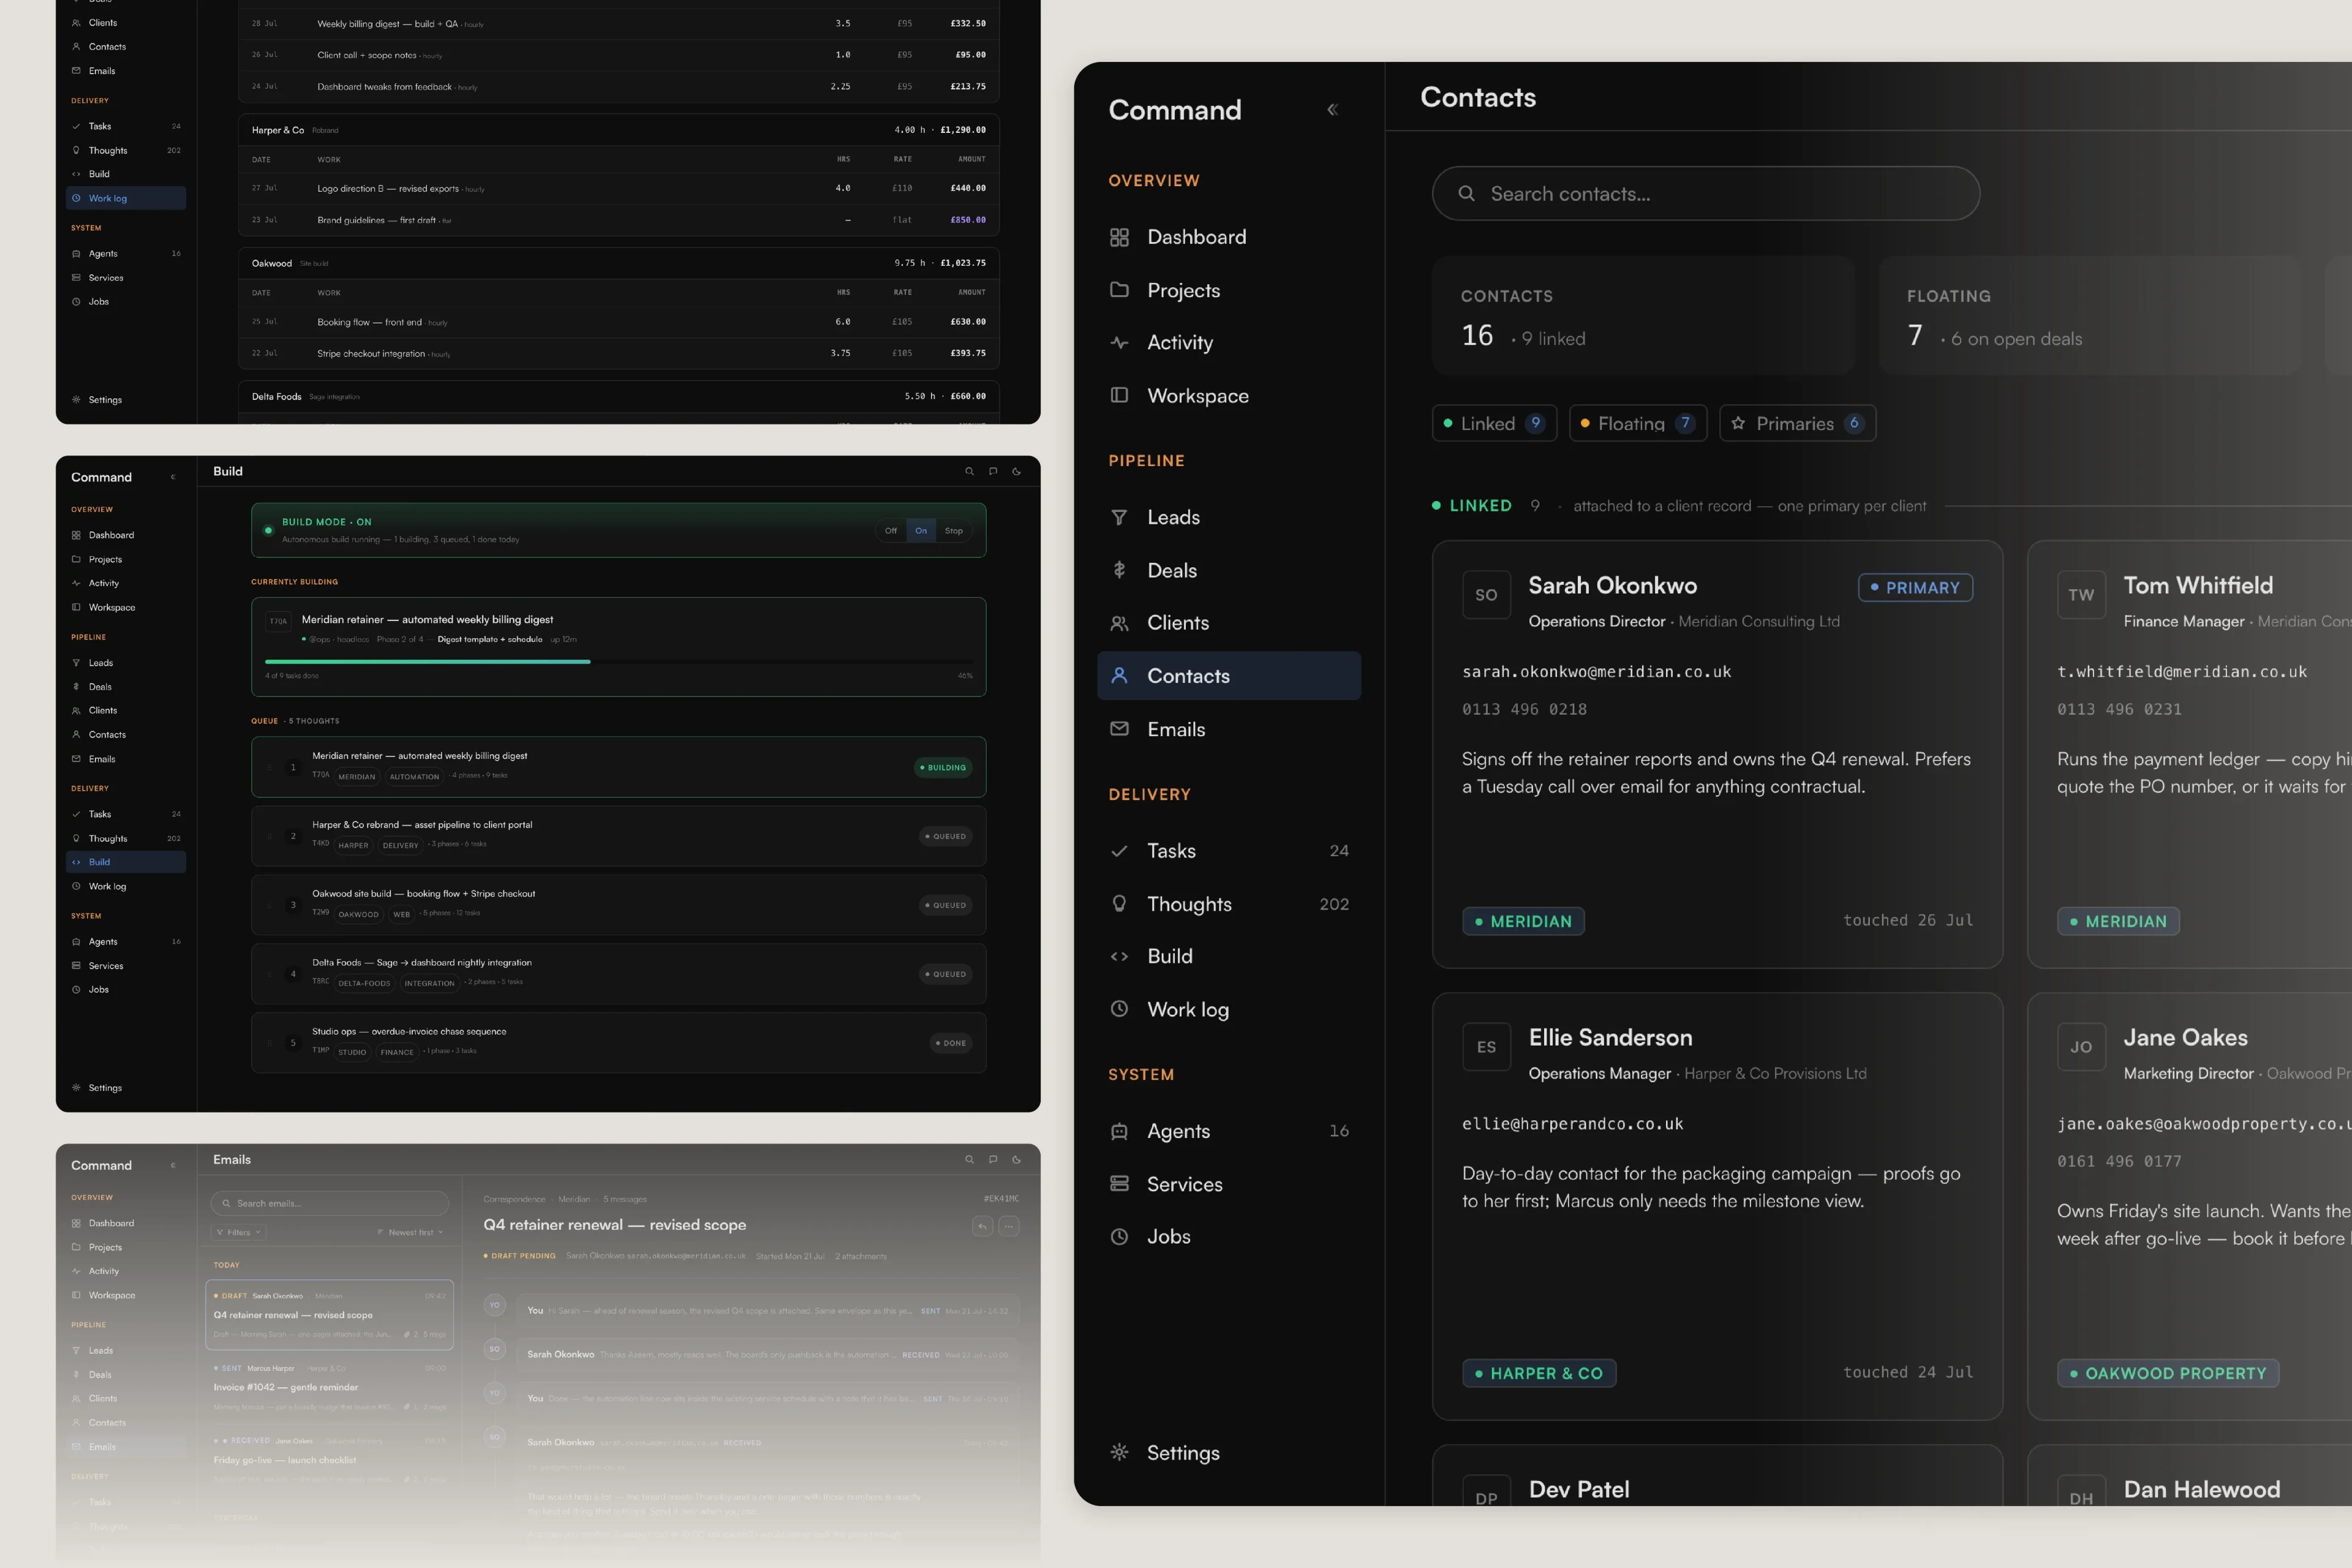Click the reply arrow icon on the Q4 retainer thread
The image size is (2352, 1568).
coord(983,1226)
